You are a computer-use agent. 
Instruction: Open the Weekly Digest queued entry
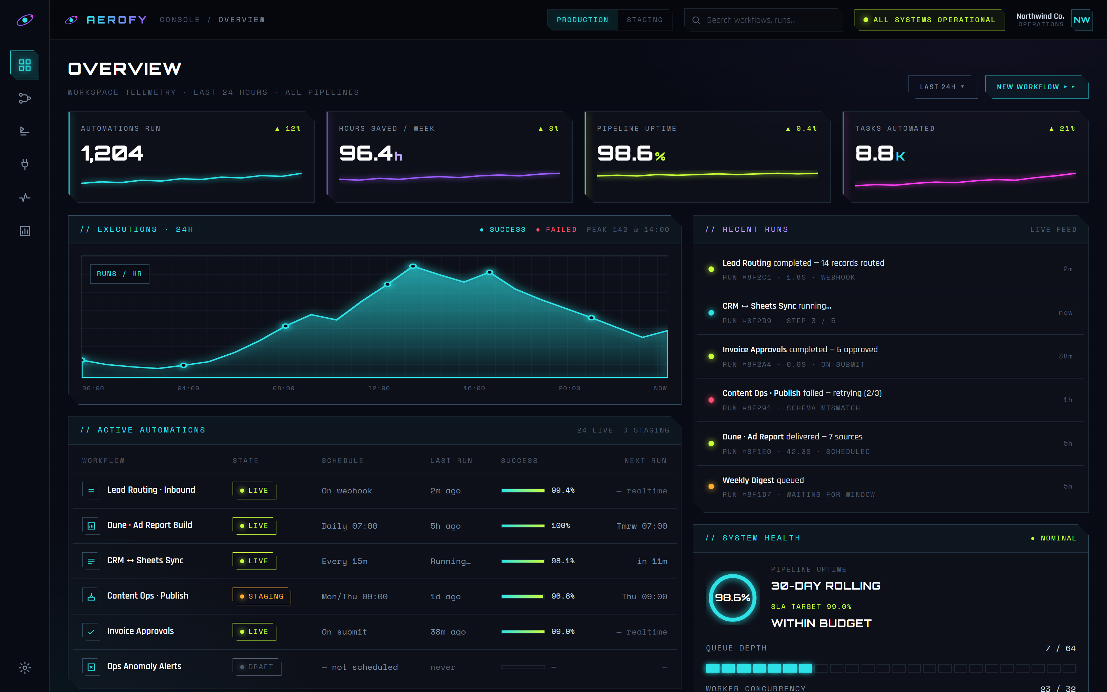(x=890, y=486)
